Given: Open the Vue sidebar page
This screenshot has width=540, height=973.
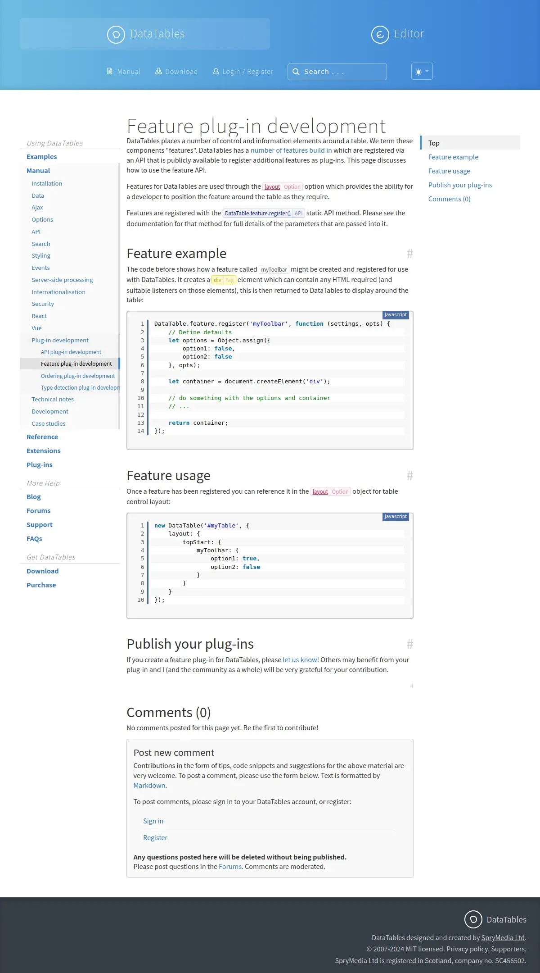Looking at the screenshot, I should pyautogui.click(x=36, y=328).
